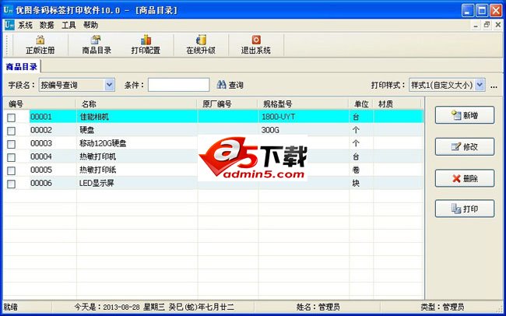Viewport: 506px width, 316px height.
Task: Click the app icon in the title bar
Action: coord(8,10)
